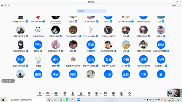Open the Live streaming icon

tap(105, 94)
